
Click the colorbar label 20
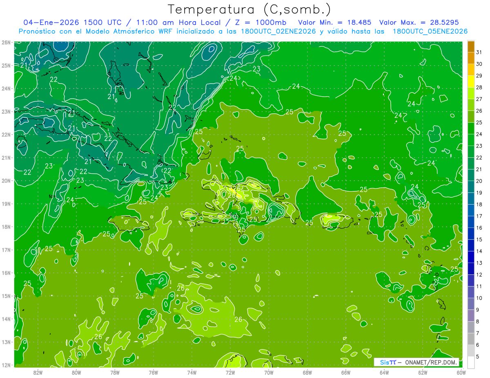click(479, 181)
